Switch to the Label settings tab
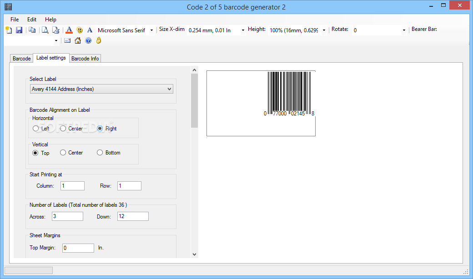Image resolution: width=473 pixels, height=279 pixels. 51,58
